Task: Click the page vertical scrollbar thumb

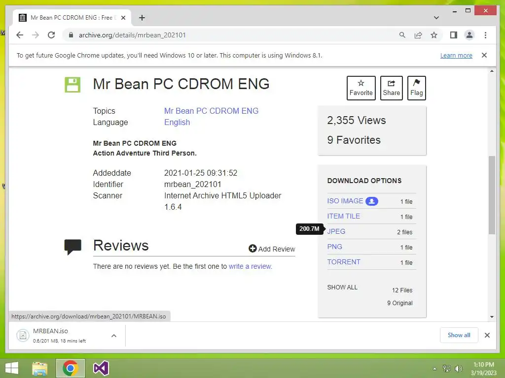Action: (492, 195)
